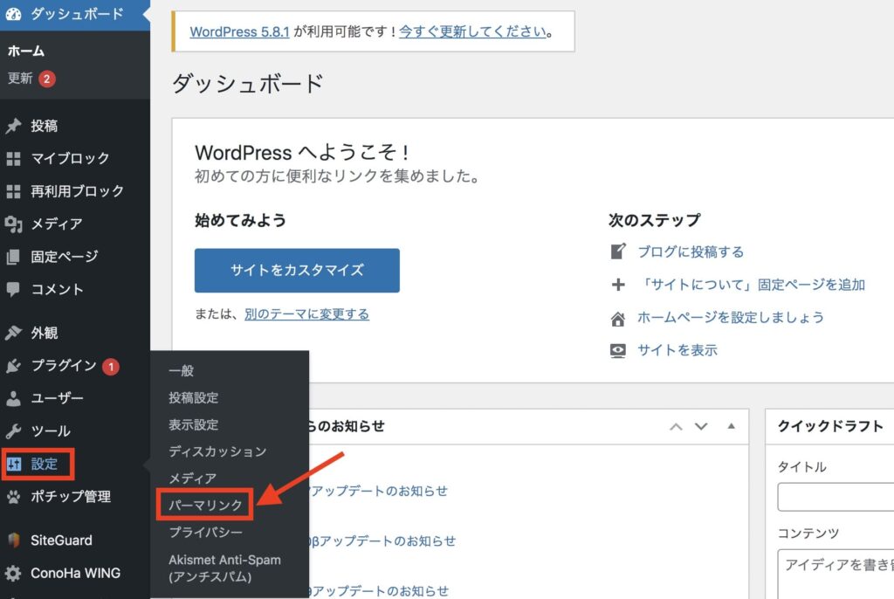Click the media icon beside メディア
This screenshot has width=894, height=599.
(x=13, y=224)
